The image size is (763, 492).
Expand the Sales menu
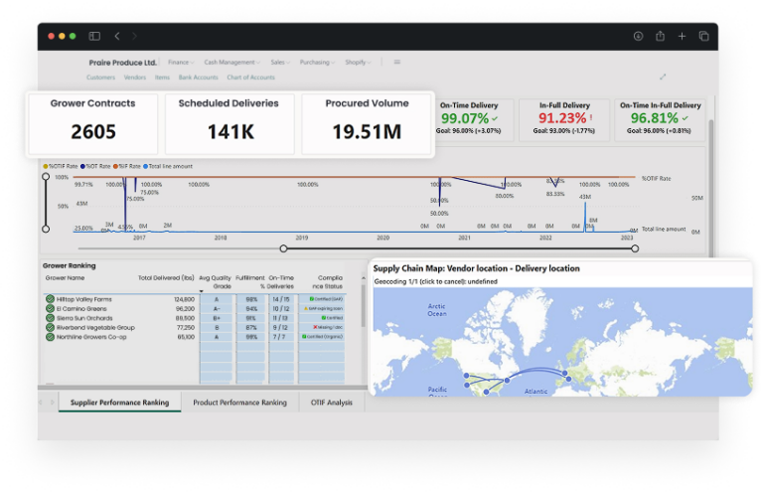tap(280, 63)
